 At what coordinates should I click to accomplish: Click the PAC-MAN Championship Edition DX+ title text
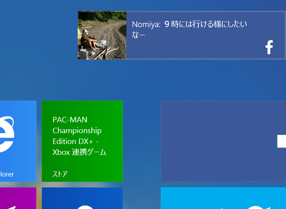pos(79,136)
